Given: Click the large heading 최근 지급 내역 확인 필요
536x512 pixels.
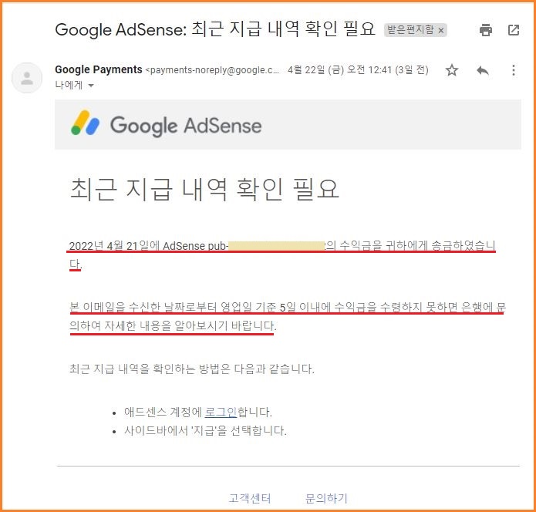Looking at the screenshot, I should pyautogui.click(x=204, y=189).
